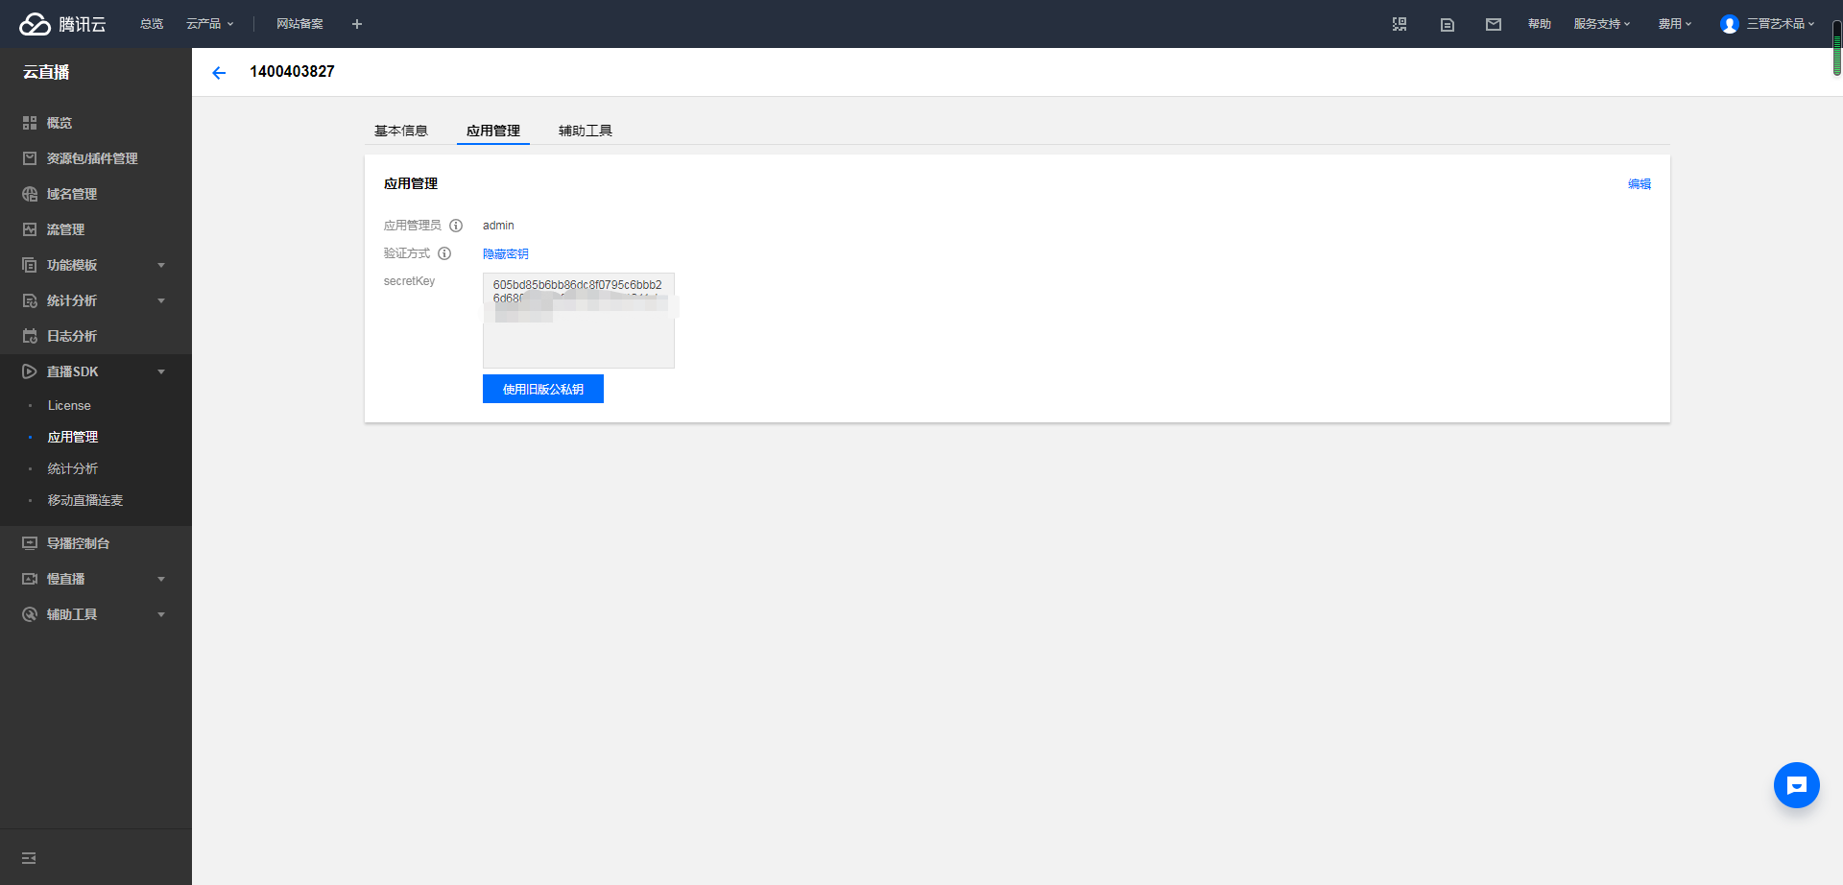Click the 概览 overview grid icon

[30, 123]
